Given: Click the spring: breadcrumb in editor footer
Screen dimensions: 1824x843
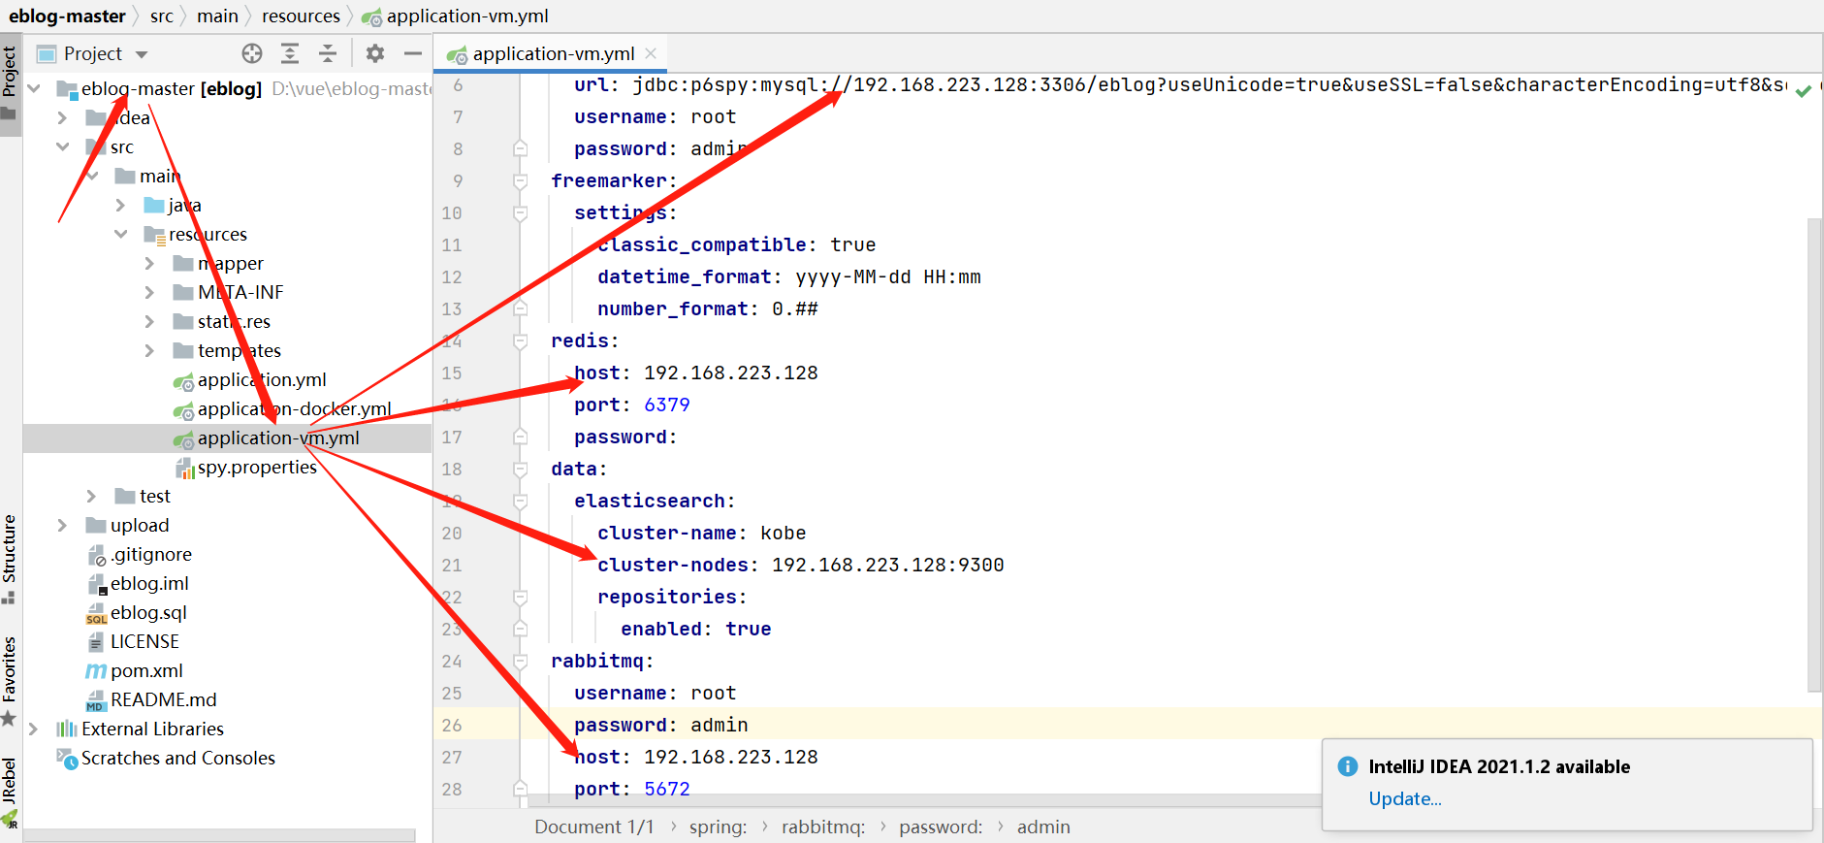Looking at the screenshot, I should [x=718, y=827].
